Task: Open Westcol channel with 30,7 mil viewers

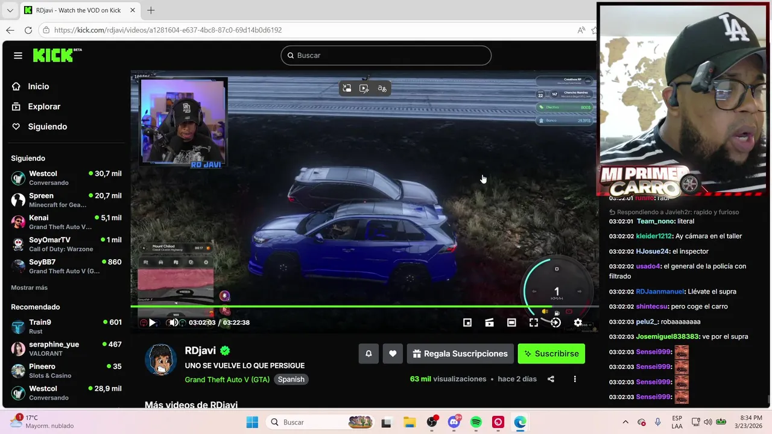Action: 66,178
